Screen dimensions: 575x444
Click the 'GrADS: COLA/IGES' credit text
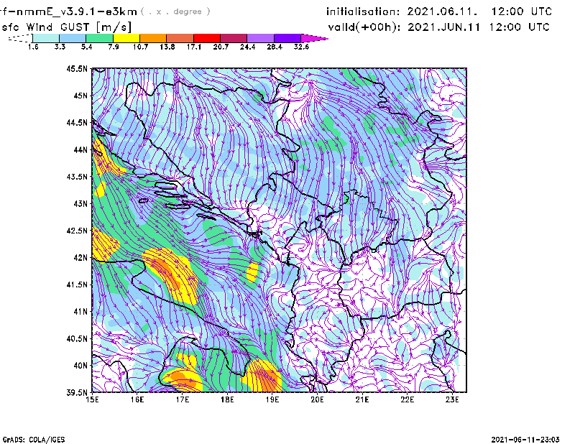pos(34,440)
